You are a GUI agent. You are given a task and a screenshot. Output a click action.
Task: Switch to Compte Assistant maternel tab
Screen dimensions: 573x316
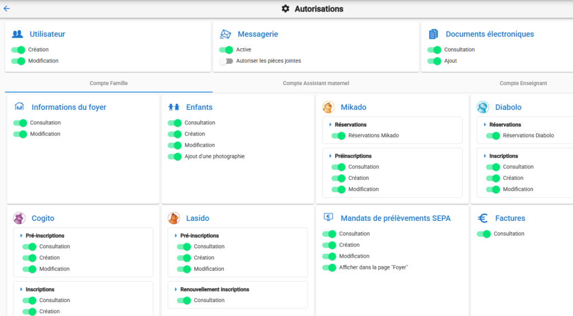(x=316, y=83)
